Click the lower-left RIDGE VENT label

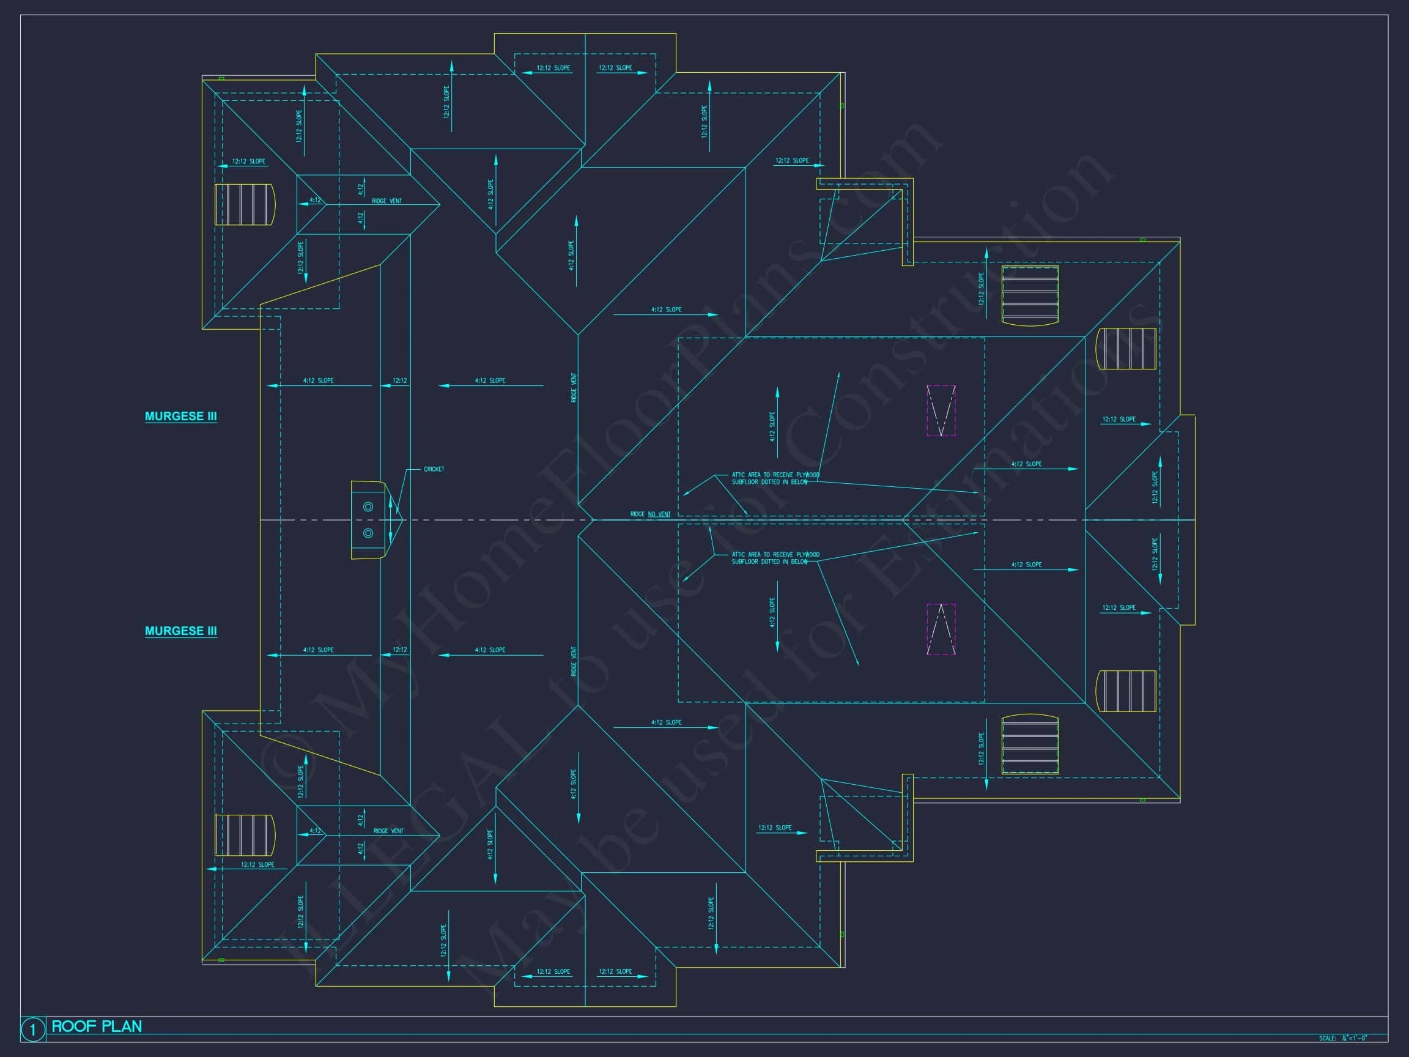[x=388, y=831]
